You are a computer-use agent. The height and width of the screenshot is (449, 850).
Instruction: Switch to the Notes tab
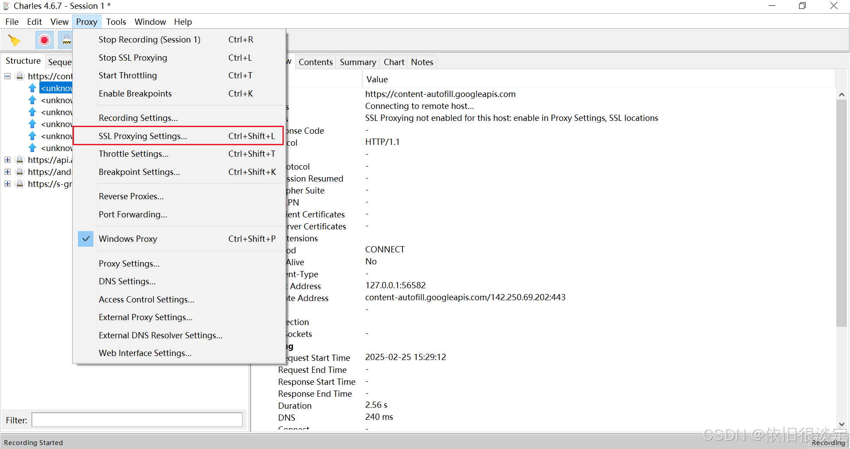click(x=422, y=62)
